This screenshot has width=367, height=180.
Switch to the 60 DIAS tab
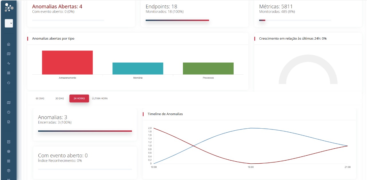(40, 98)
